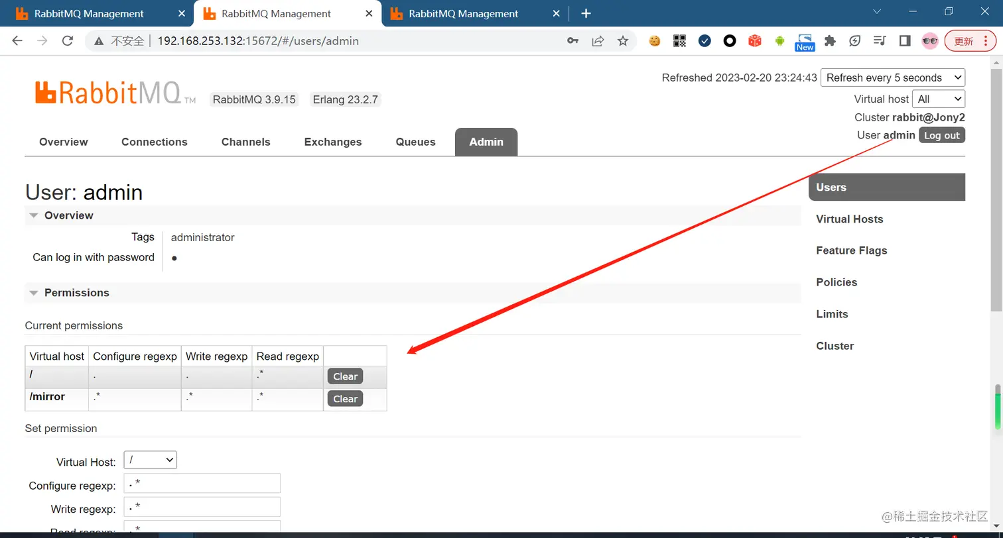Click the administrator tag value

202,237
